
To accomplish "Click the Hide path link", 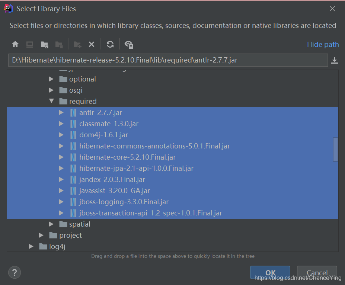I will point(323,44).
